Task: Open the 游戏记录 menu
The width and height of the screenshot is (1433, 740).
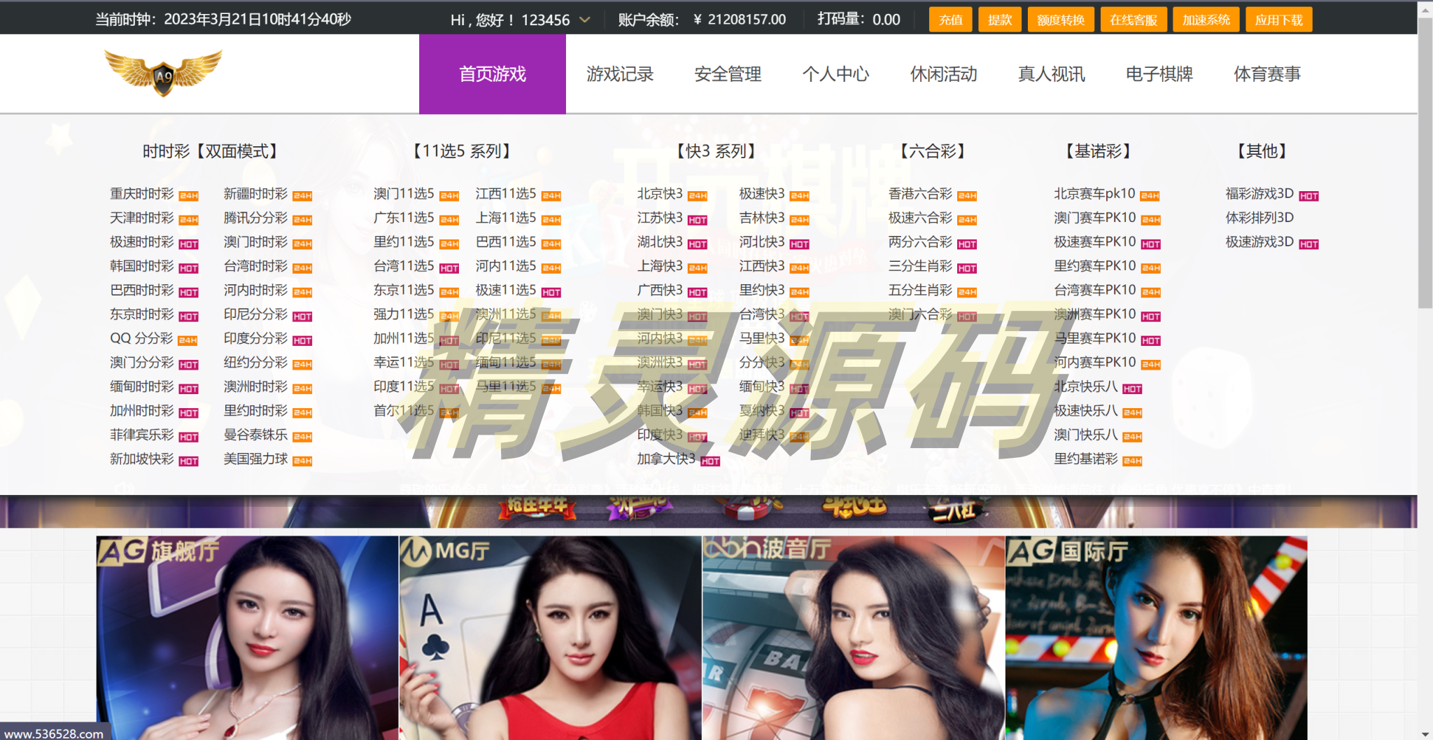Action: coord(620,74)
